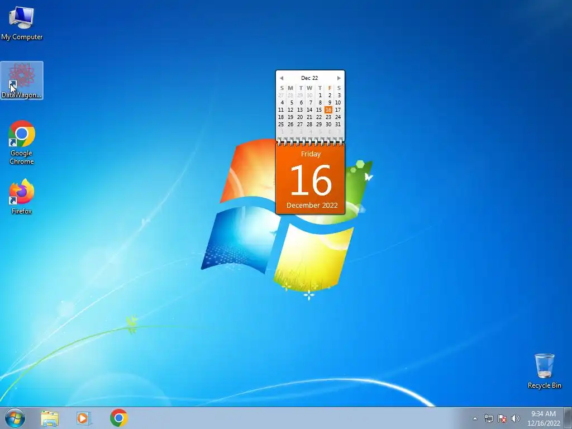Select date 4 of December in calendar

(282, 103)
